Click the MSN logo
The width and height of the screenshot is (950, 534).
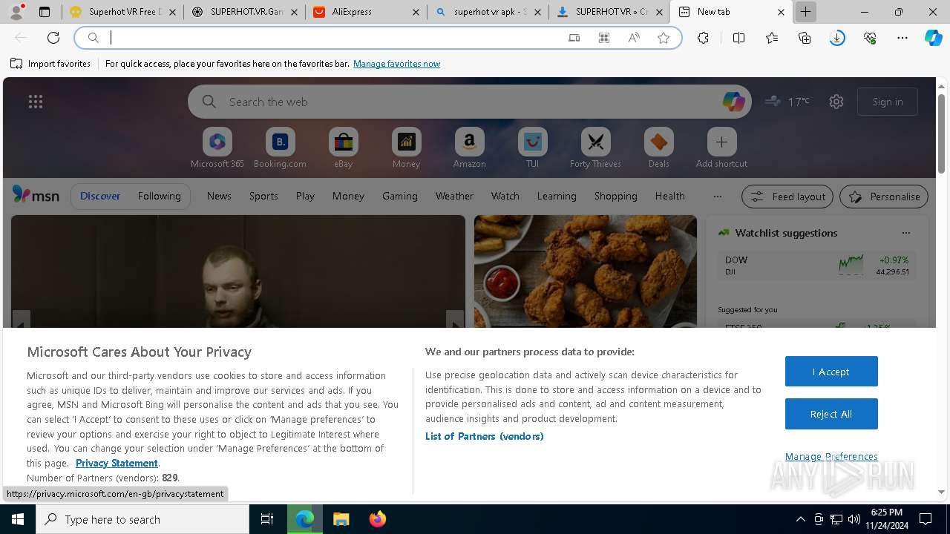36,195
